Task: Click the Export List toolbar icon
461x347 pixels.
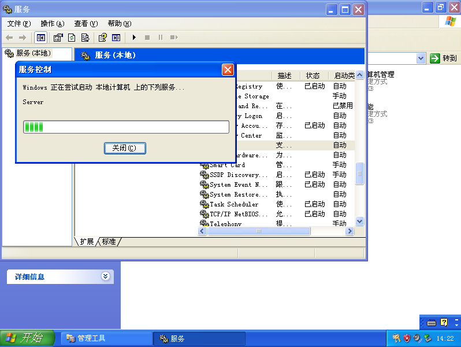Action: 85,38
